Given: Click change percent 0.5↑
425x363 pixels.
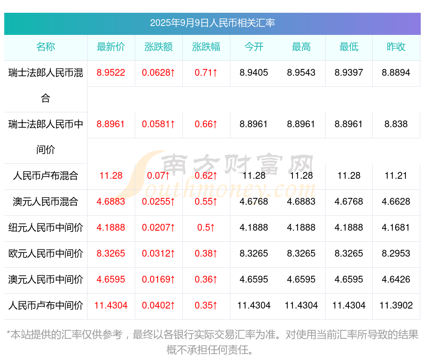Looking at the screenshot, I should (206, 228).
